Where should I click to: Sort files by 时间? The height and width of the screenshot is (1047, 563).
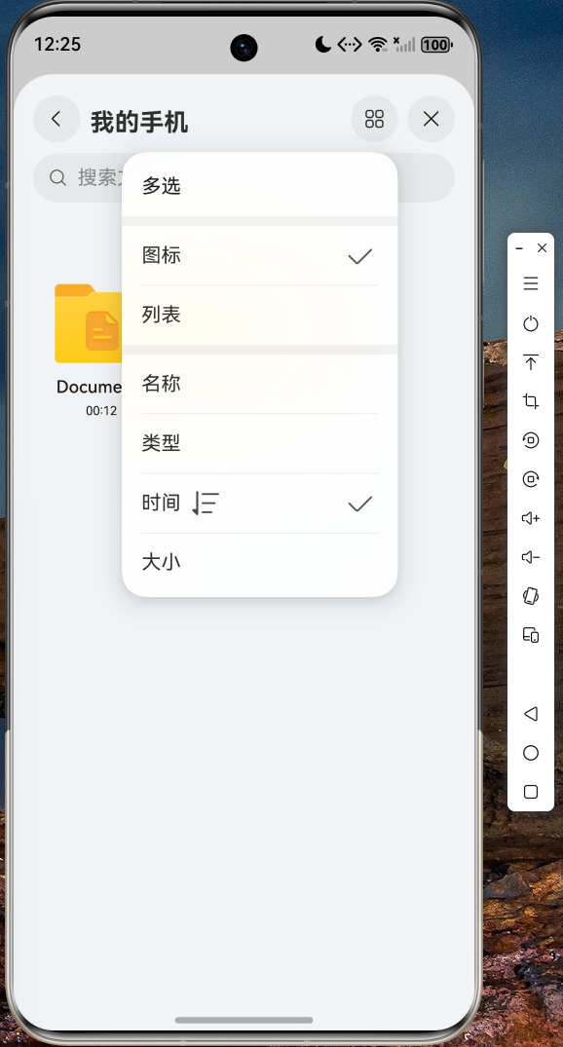pyautogui.click(x=260, y=503)
